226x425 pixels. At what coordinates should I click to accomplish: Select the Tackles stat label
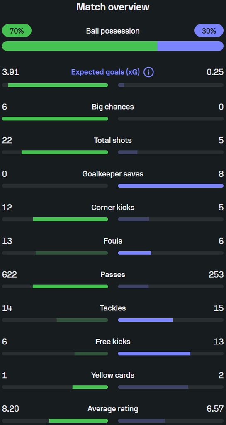[113, 308]
